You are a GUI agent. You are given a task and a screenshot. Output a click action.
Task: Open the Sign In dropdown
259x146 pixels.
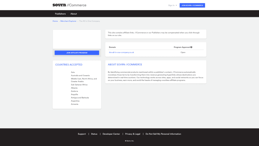click(x=172, y=5)
